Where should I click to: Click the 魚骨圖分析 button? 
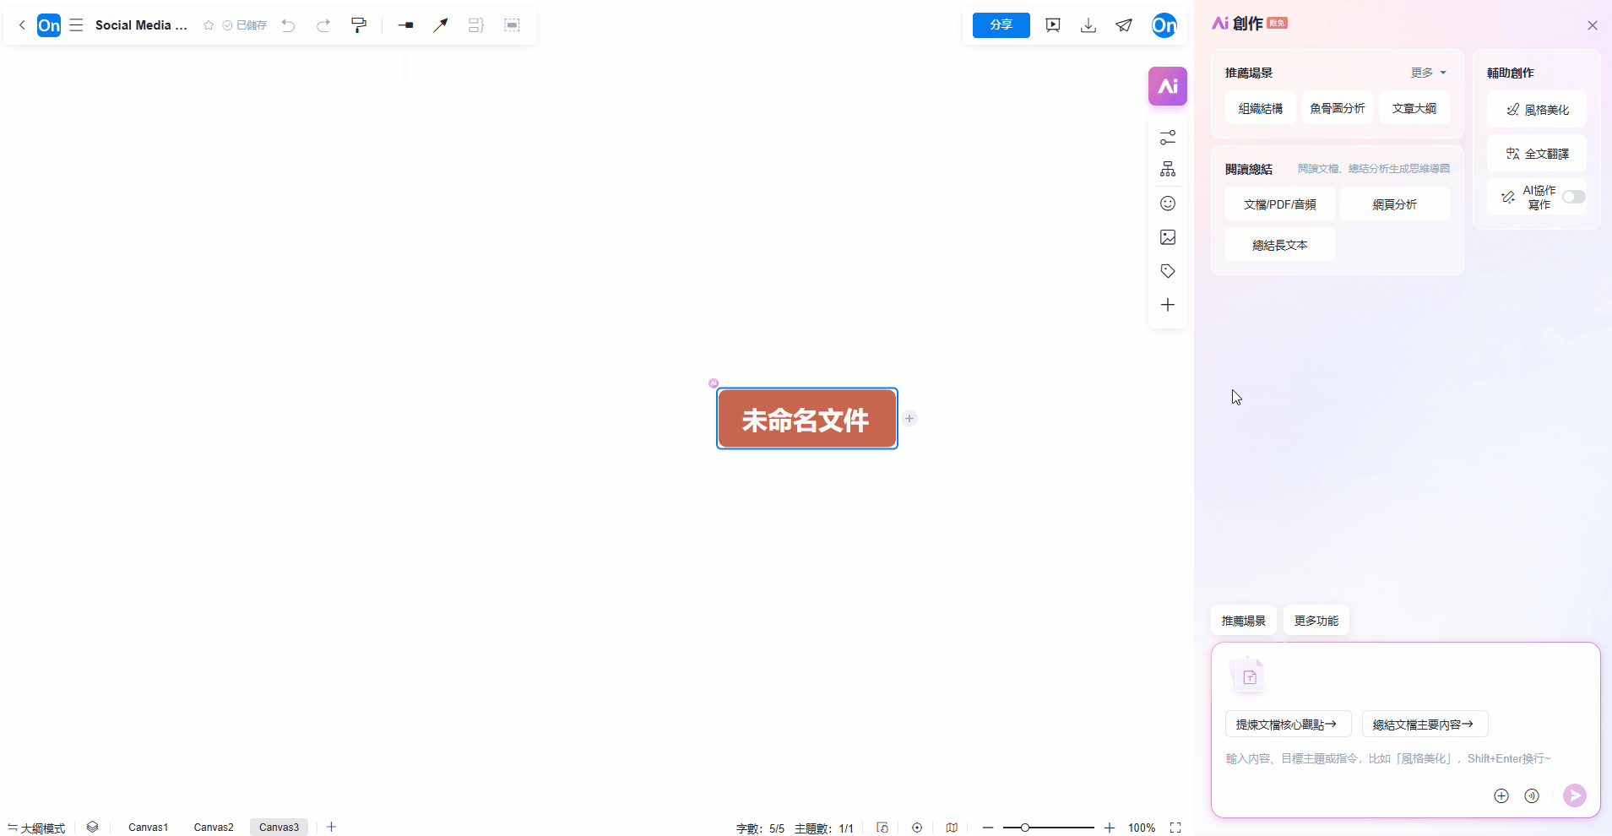tap(1337, 108)
